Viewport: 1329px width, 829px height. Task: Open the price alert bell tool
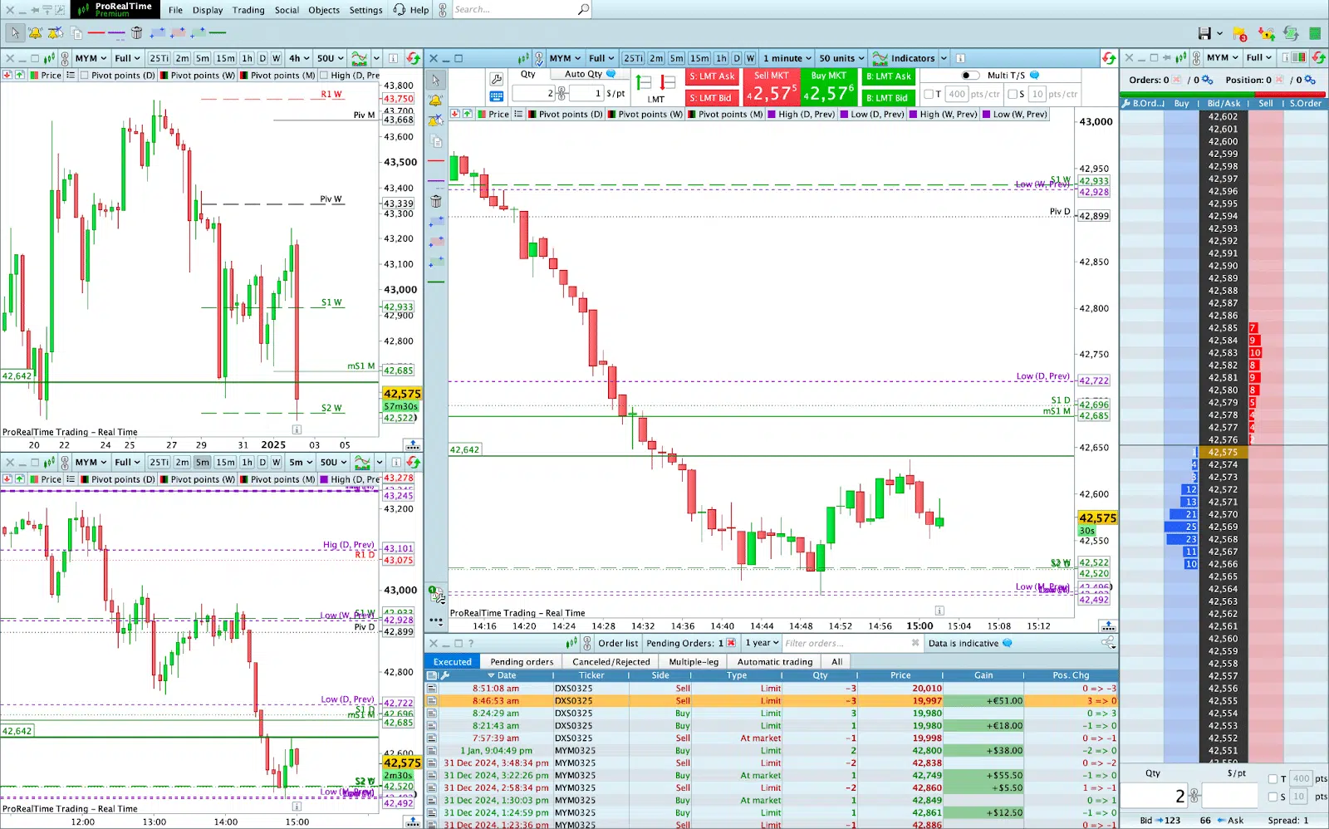(435, 99)
